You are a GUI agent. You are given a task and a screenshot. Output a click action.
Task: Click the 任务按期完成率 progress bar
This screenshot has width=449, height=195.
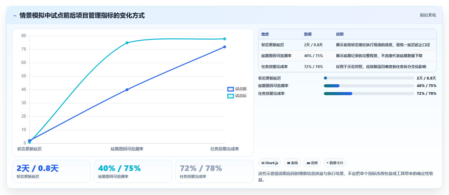[369, 94]
